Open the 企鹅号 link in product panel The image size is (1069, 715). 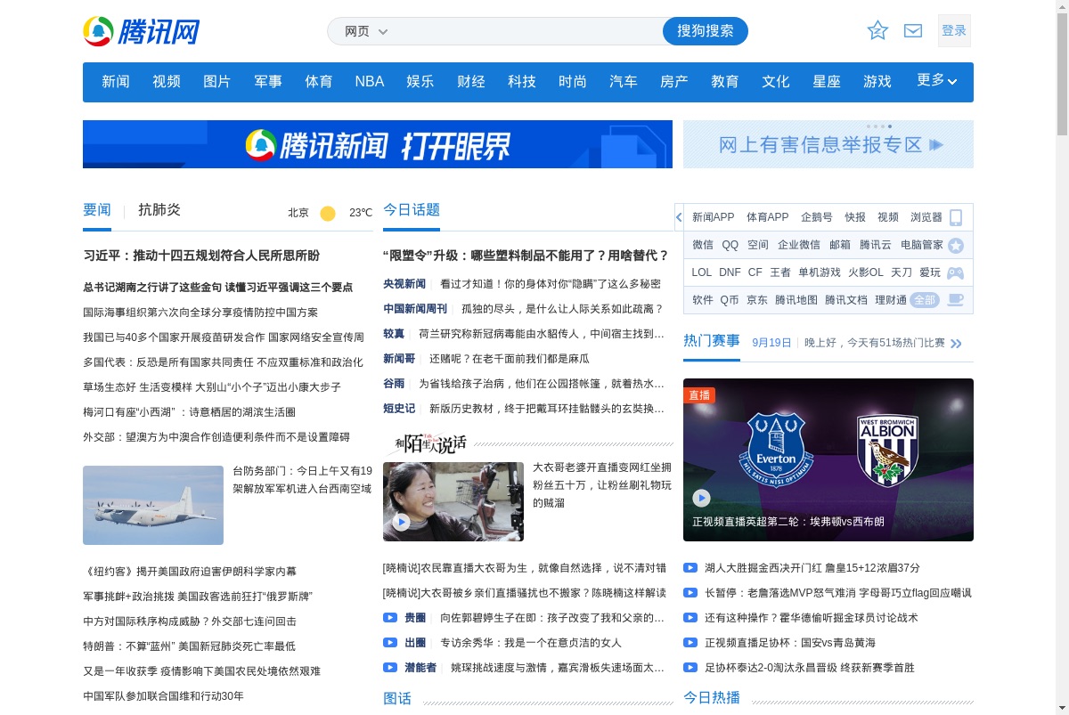click(817, 217)
